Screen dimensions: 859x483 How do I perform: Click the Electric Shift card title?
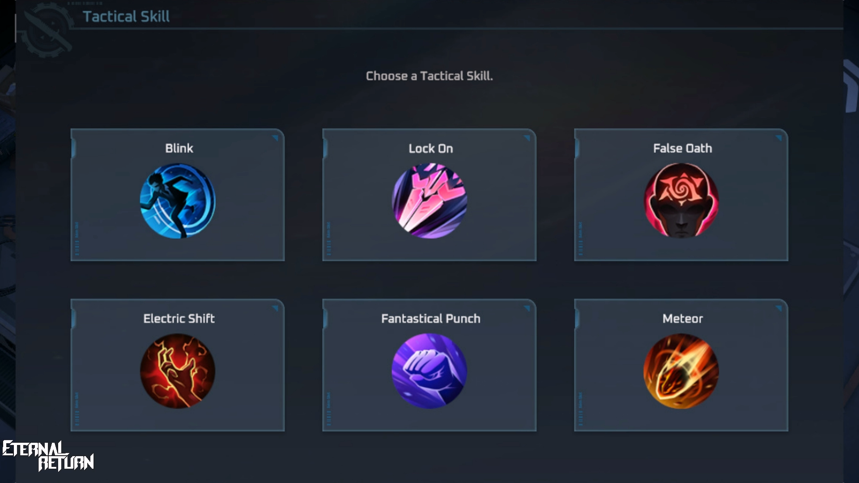point(179,318)
